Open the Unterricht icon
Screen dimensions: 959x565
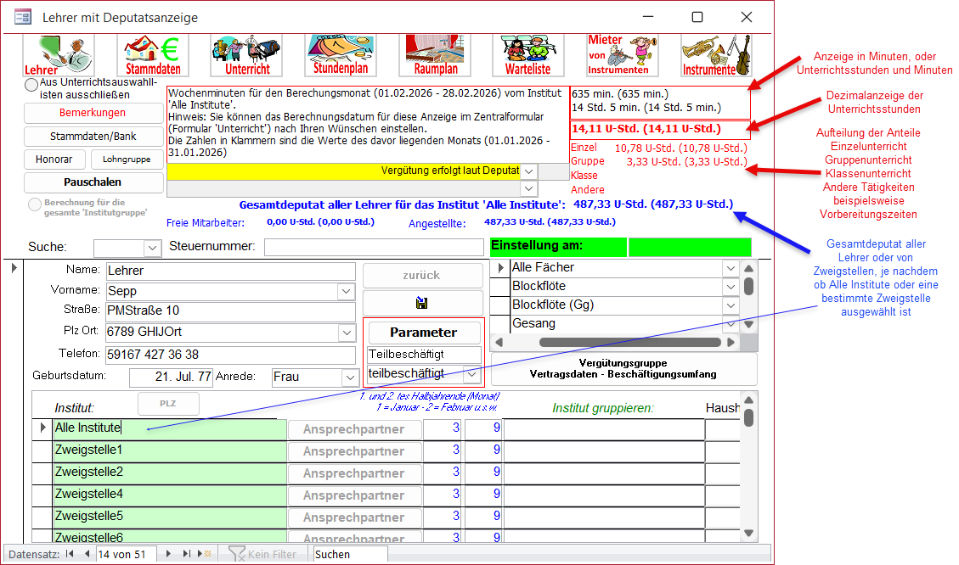click(247, 55)
